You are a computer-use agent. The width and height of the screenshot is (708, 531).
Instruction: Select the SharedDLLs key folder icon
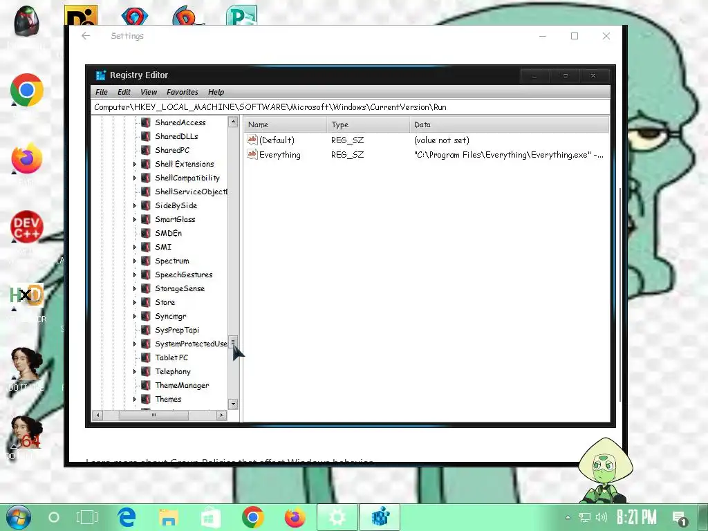[x=146, y=136]
